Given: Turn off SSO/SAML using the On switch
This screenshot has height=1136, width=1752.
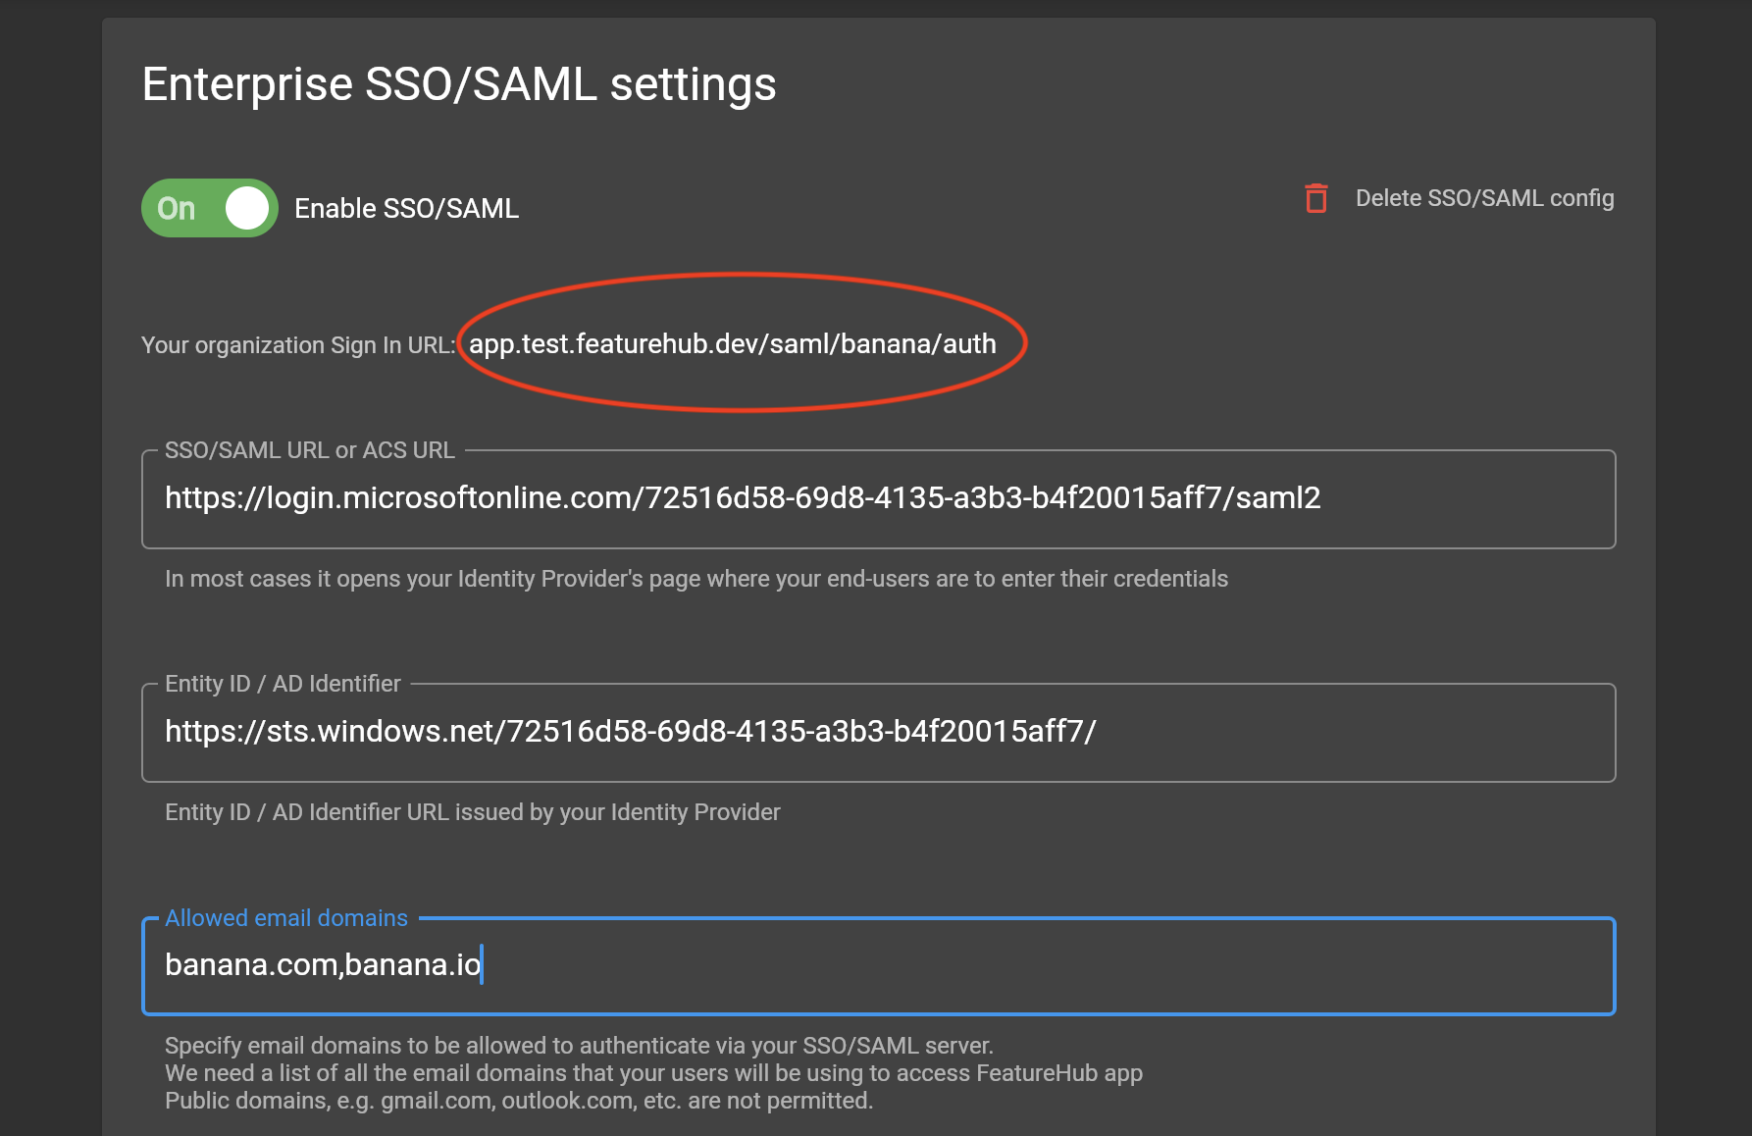Looking at the screenshot, I should [x=209, y=208].
